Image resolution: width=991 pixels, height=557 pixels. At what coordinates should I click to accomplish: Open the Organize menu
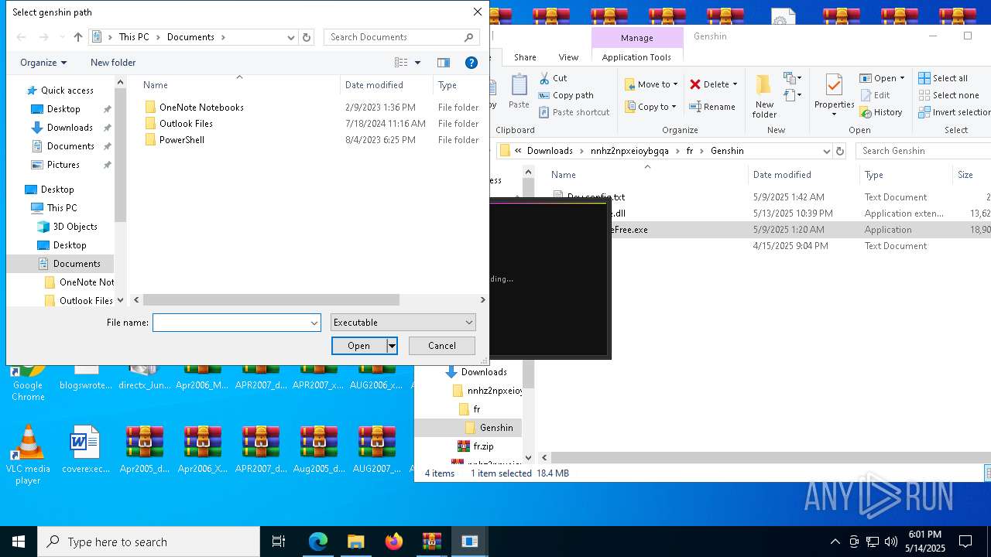point(43,63)
